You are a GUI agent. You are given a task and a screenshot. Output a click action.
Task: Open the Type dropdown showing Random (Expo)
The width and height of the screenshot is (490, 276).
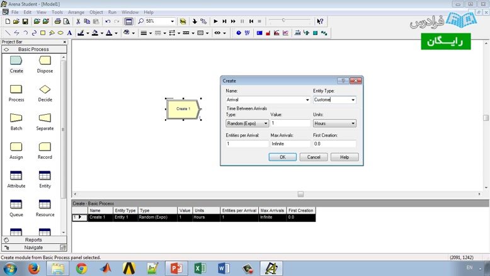click(266, 124)
